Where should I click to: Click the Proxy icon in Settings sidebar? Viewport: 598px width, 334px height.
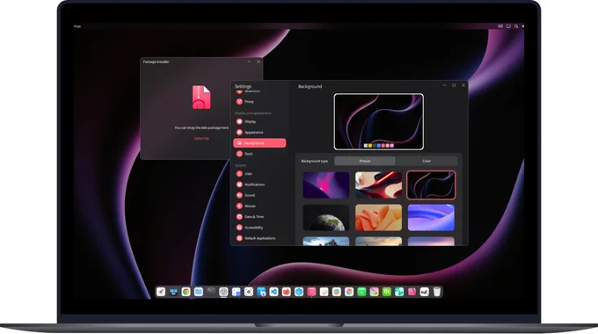239,101
